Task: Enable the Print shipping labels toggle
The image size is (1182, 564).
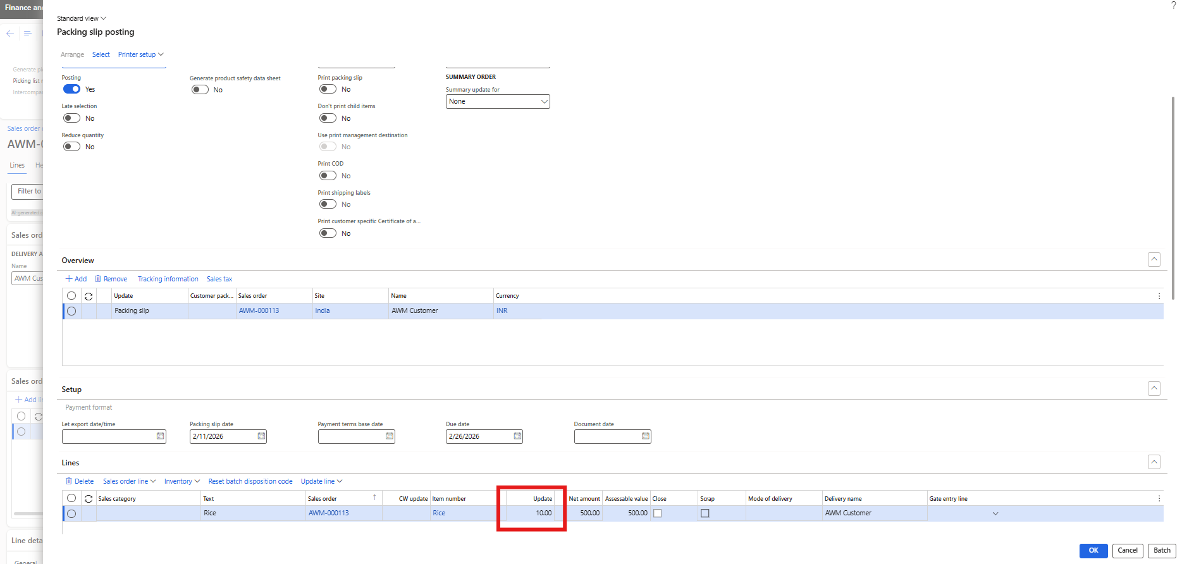Action: click(x=328, y=204)
